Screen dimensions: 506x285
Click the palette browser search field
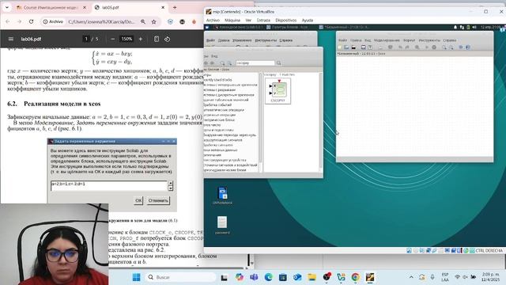point(255,63)
